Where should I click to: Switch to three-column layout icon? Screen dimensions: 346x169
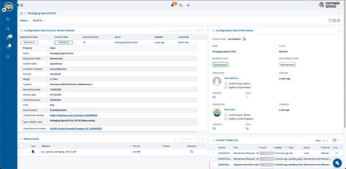(x=338, y=21)
